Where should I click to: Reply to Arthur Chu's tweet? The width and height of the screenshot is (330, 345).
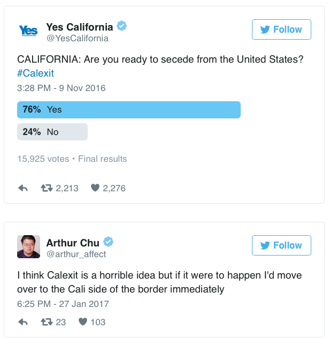(23, 322)
